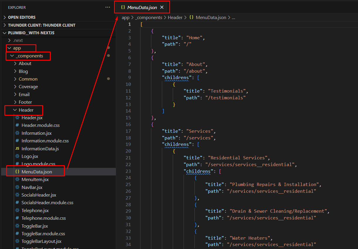Click the React icon beside NavBar.jsx
The image size is (358, 249).
(17, 187)
